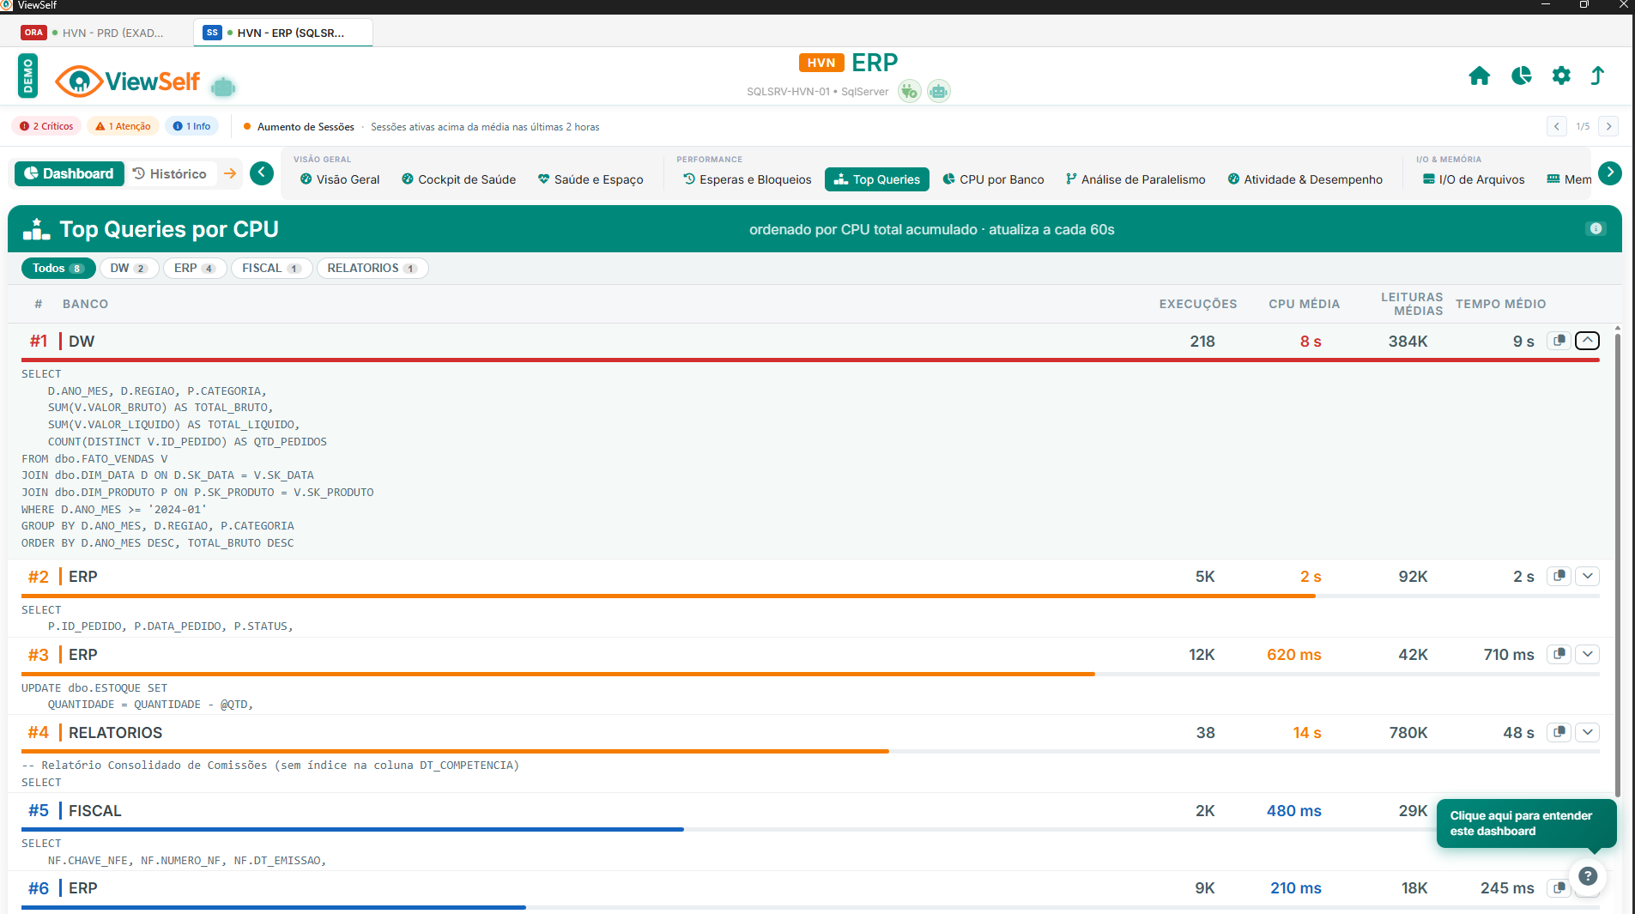The width and height of the screenshot is (1635, 914).
Task: Click the orange CPU bar of #2 ERP
Action: pyautogui.click(x=668, y=596)
